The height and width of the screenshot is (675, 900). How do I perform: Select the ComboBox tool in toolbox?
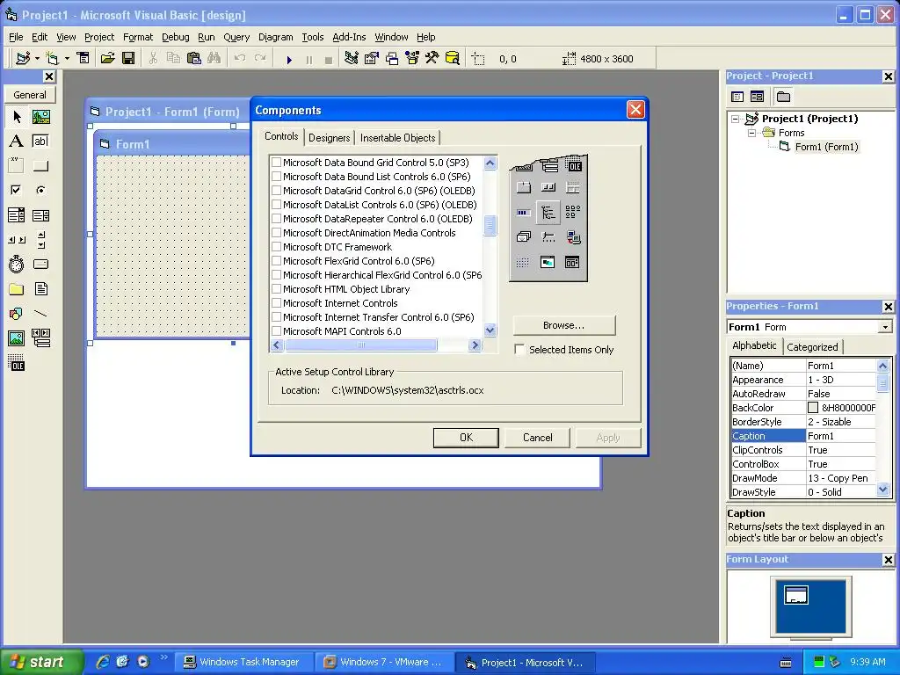17,215
